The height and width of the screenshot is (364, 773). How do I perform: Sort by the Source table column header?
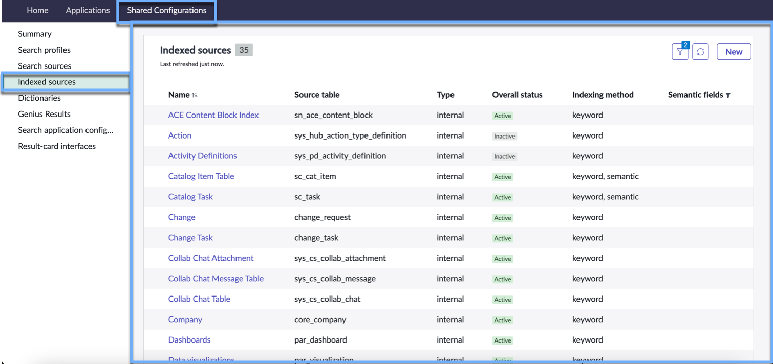[x=317, y=95]
